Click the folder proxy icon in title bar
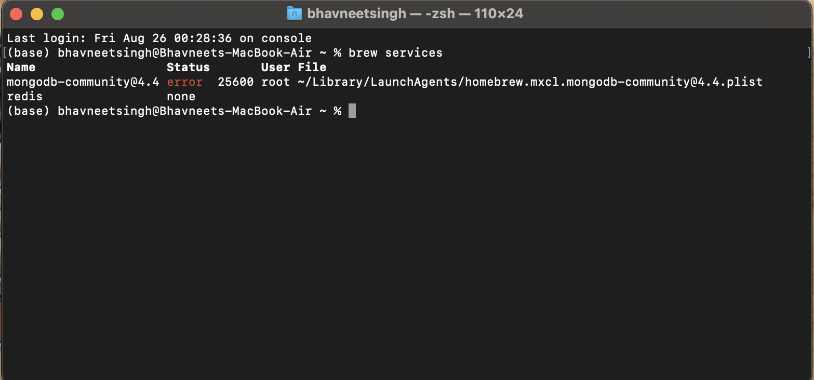Image resolution: width=814 pixels, height=380 pixels. coord(294,14)
